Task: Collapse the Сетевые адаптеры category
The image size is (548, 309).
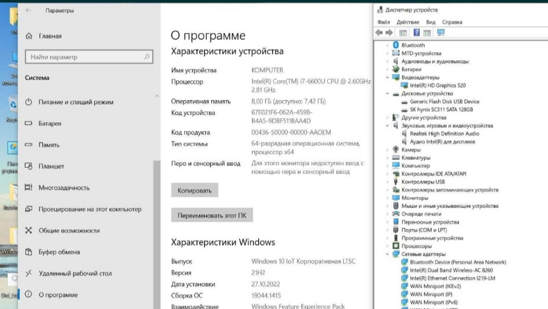Action: pos(387,254)
